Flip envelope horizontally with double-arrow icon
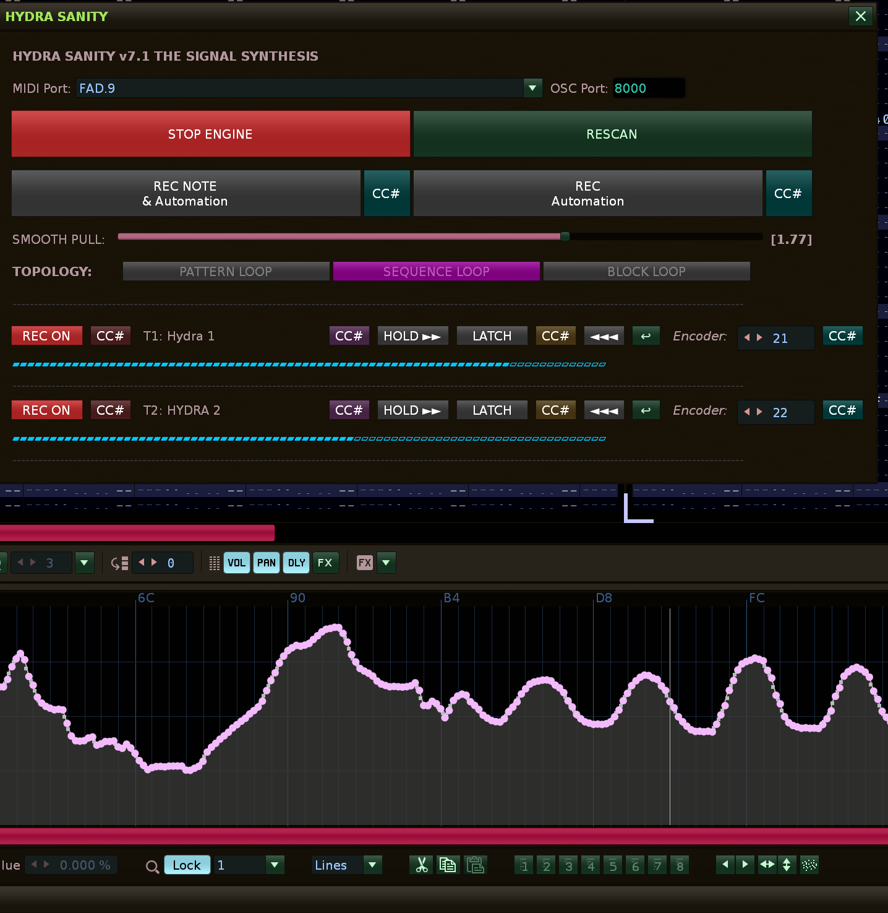This screenshot has height=913, width=888. 767,865
